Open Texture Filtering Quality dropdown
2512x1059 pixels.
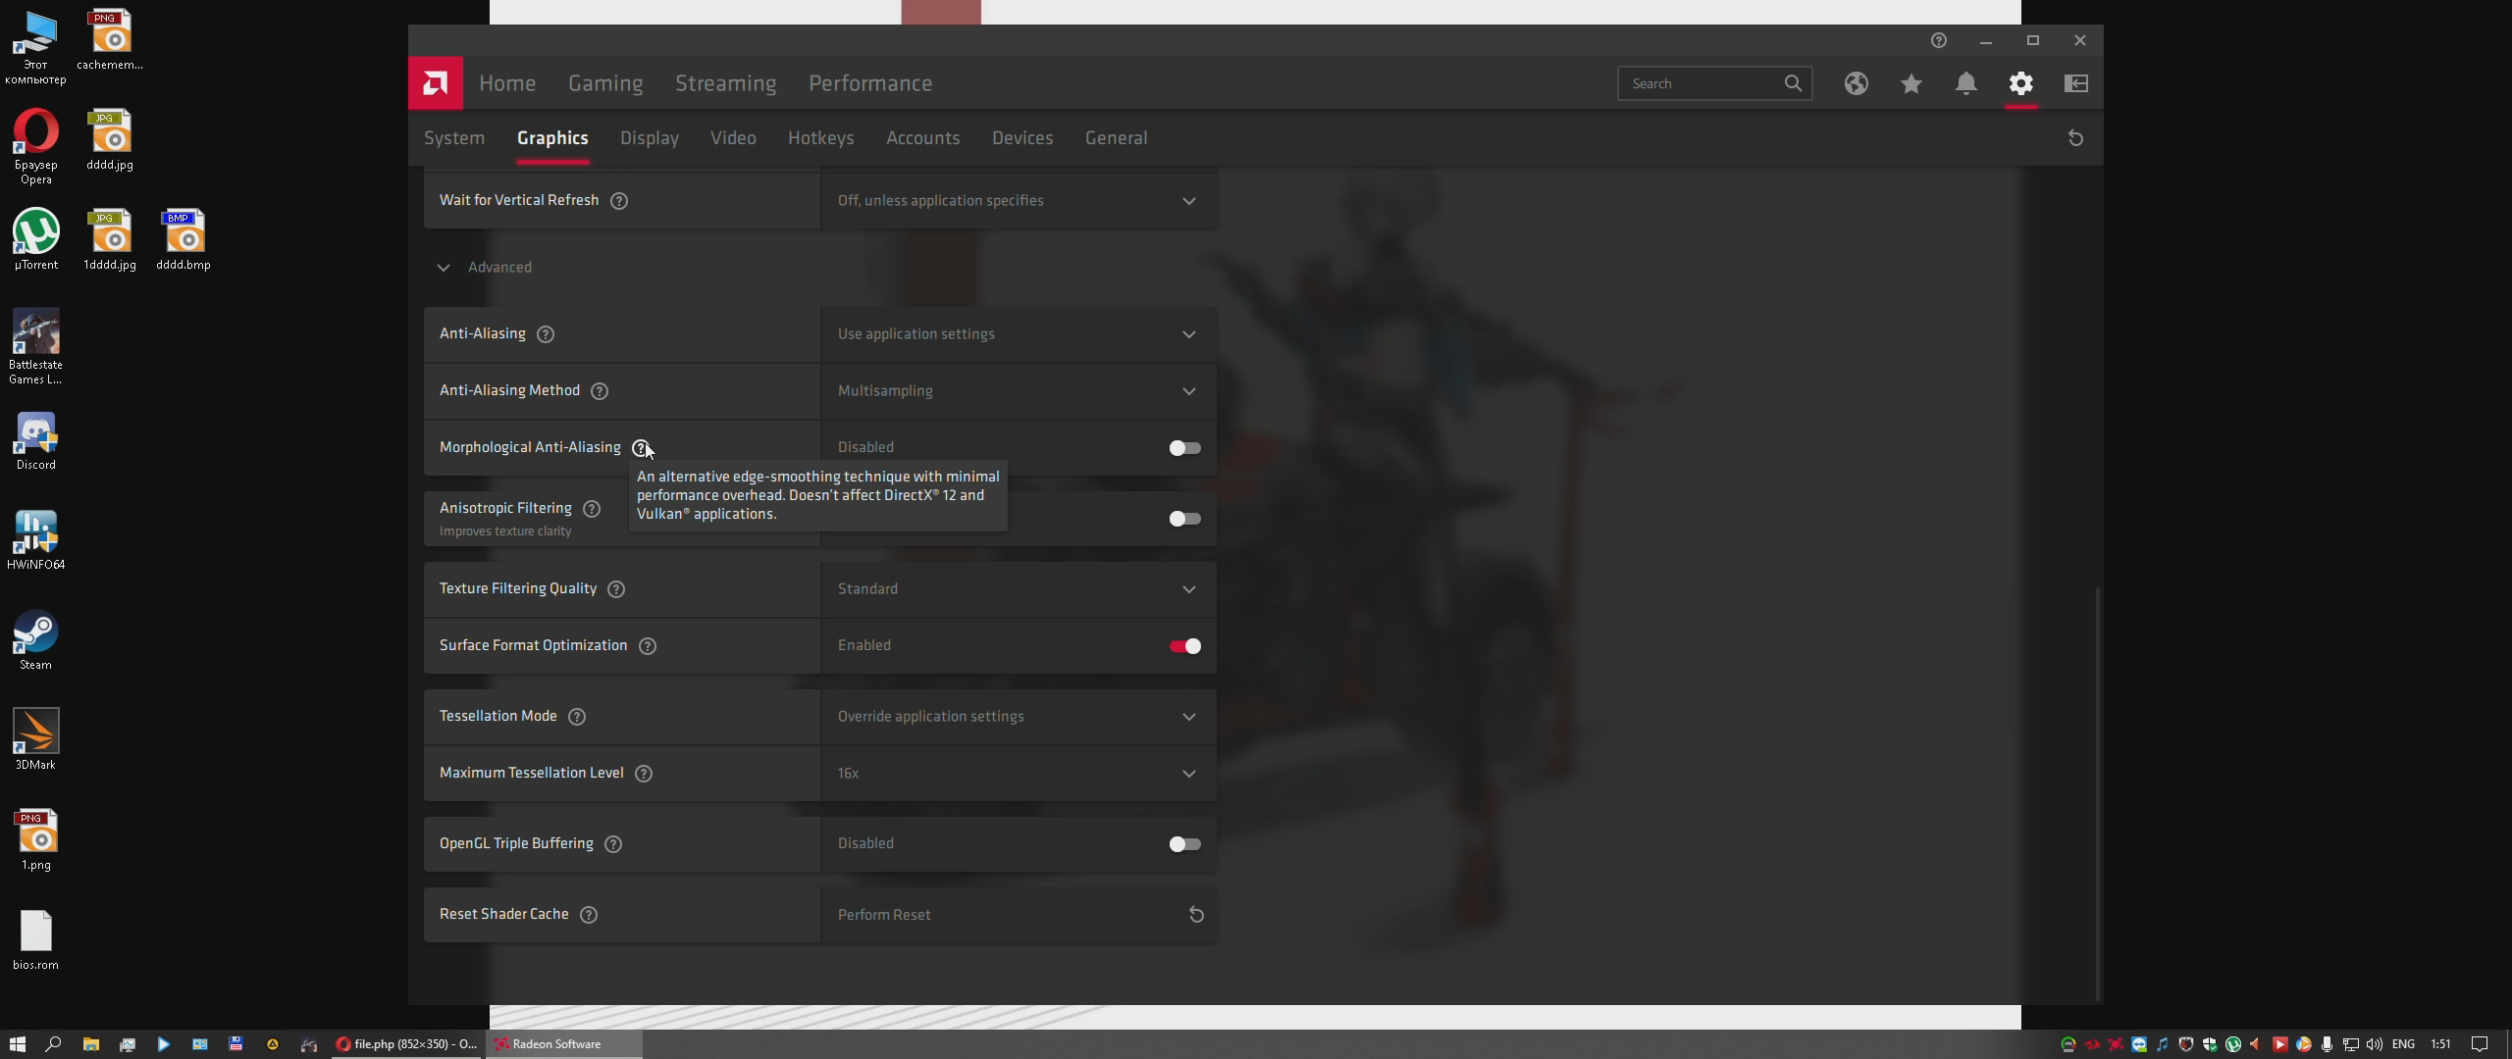point(1018,589)
